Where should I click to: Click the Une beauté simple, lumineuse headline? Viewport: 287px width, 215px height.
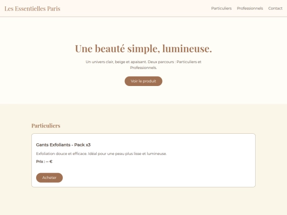pyautogui.click(x=143, y=49)
